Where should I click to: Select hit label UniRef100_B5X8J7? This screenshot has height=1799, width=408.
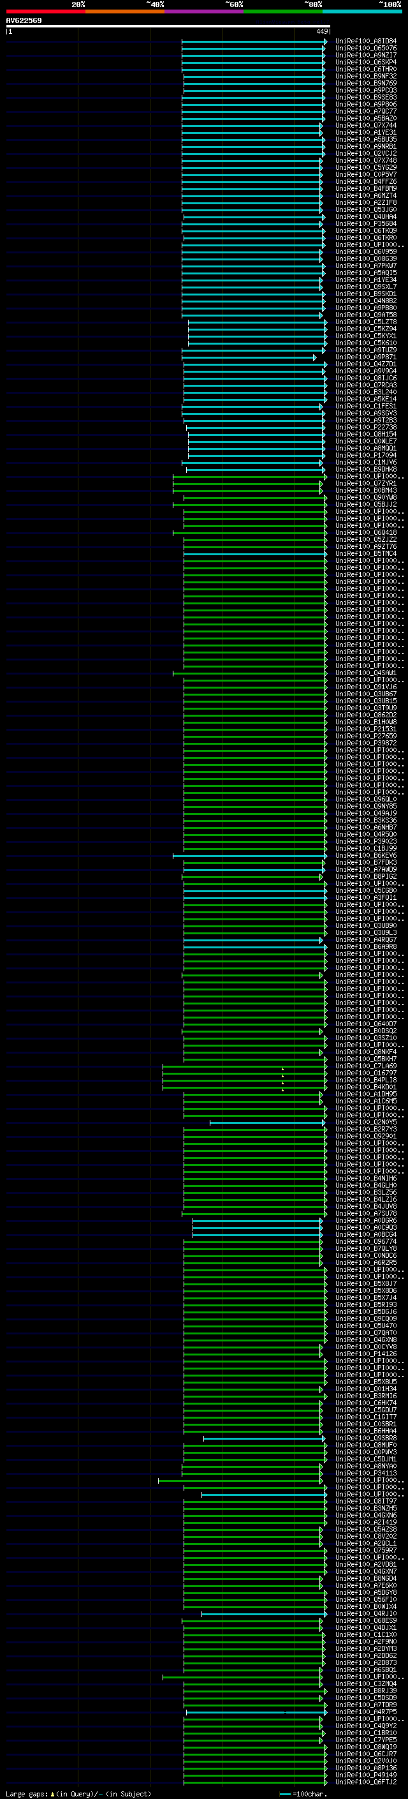click(x=366, y=1283)
